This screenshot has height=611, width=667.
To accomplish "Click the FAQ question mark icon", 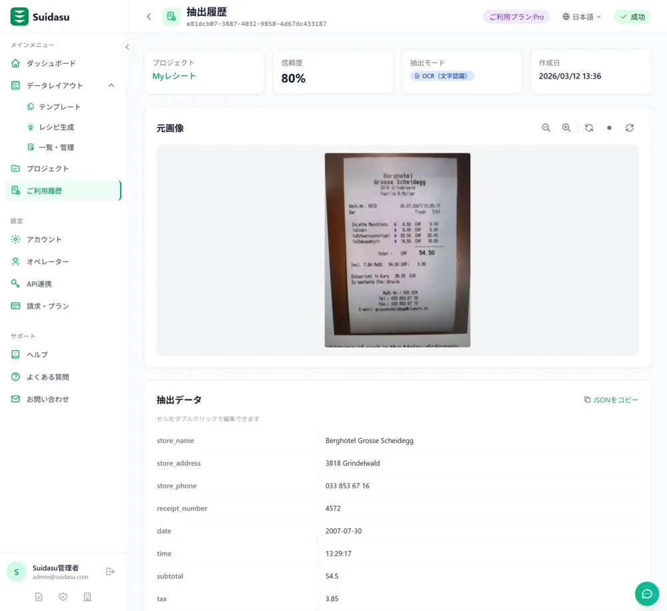I will click(x=15, y=377).
